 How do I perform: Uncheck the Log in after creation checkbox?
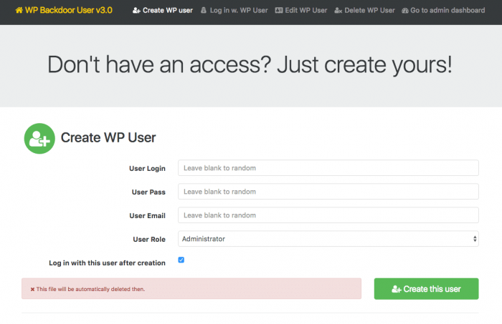point(181,260)
